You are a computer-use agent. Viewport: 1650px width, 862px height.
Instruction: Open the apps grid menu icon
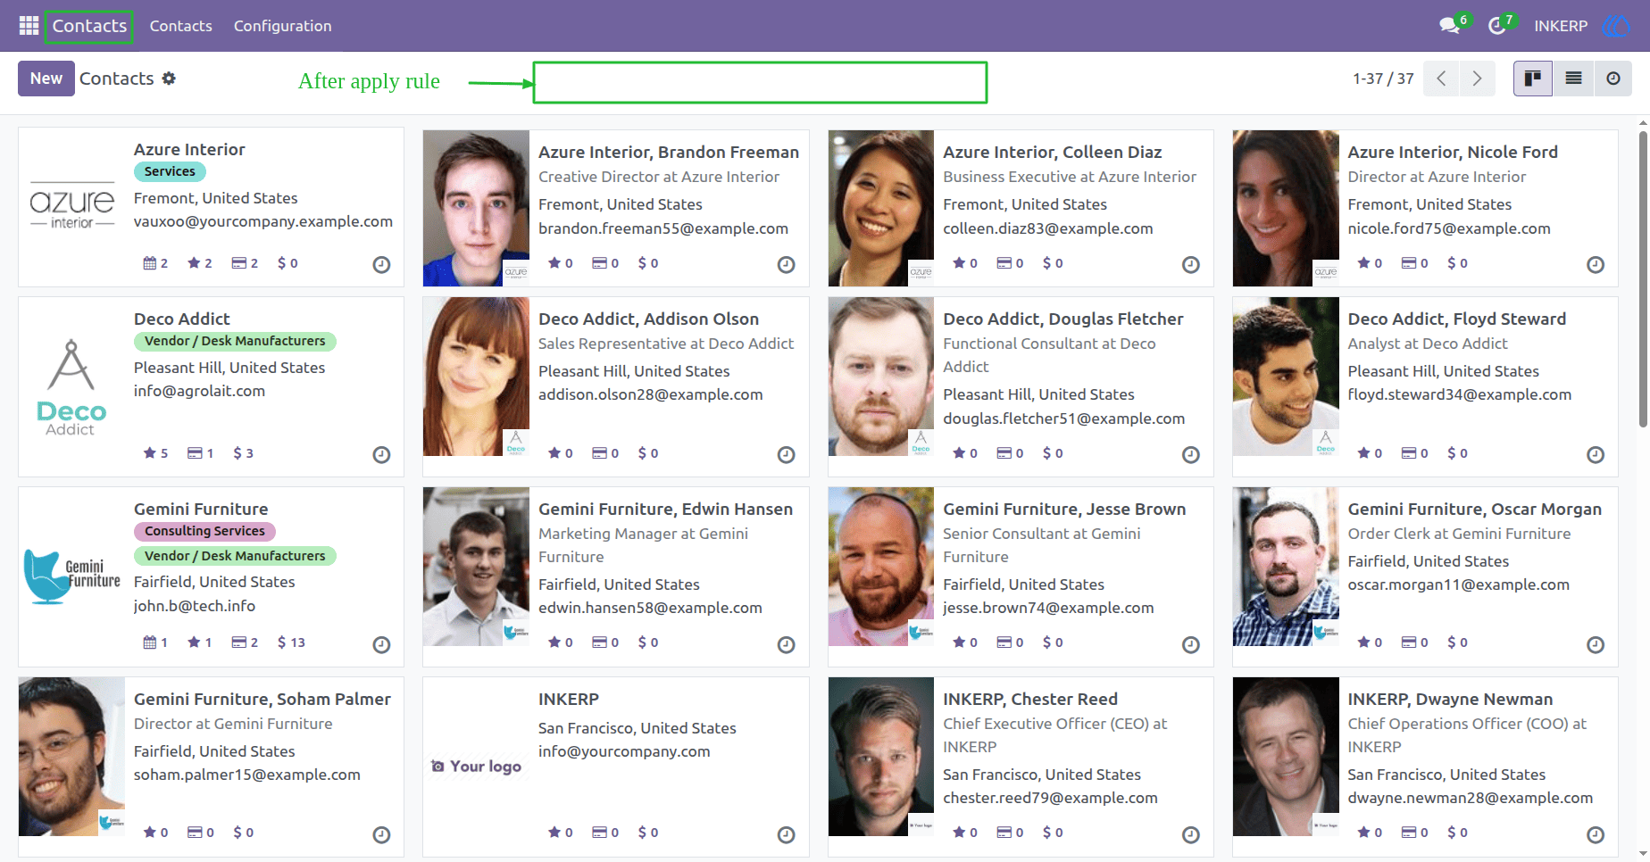tap(29, 26)
